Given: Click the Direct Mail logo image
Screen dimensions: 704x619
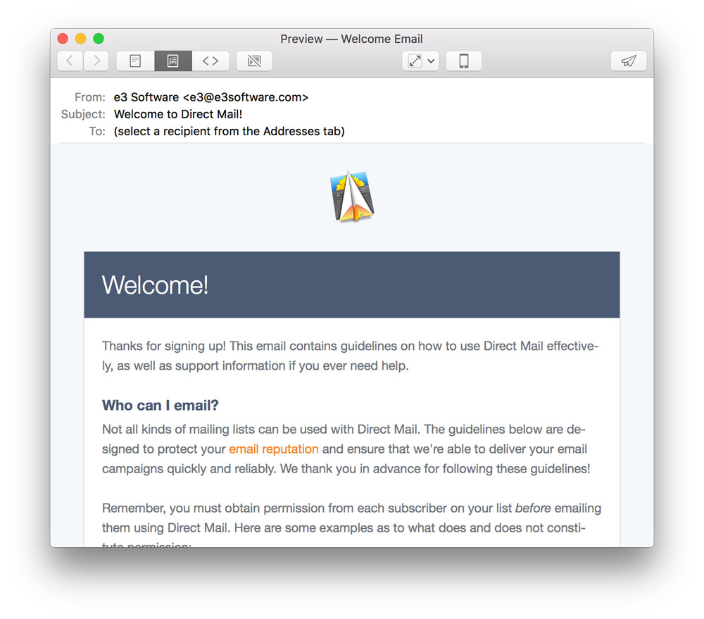Looking at the screenshot, I should pyautogui.click(x=352, y=196).
